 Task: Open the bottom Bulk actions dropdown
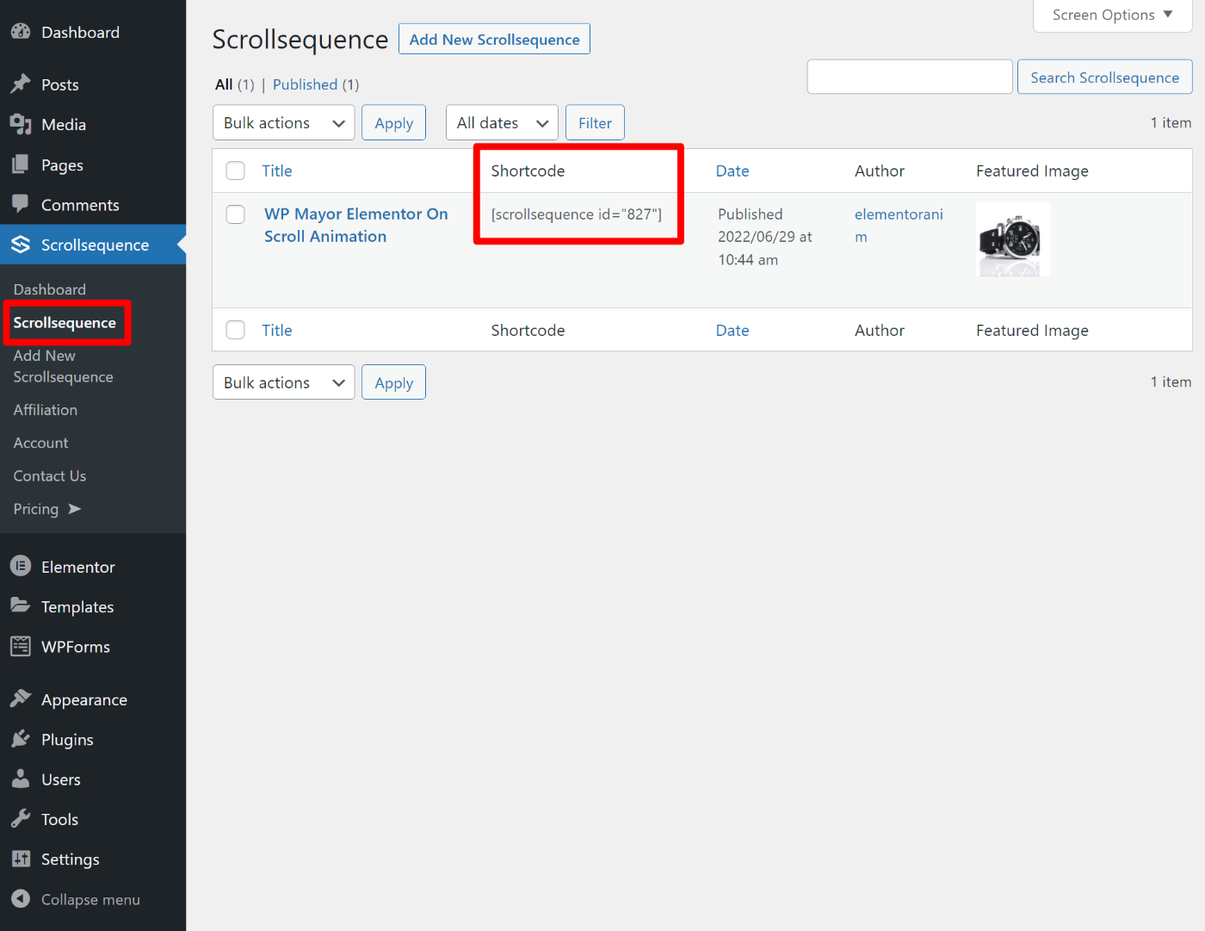click(283, 382)
